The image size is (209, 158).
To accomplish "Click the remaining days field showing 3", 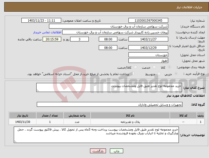I will click(79, 39).
